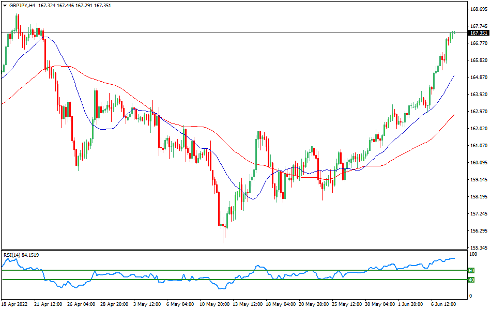Click the 0 level on RSI scale

(x=470, y=296)
